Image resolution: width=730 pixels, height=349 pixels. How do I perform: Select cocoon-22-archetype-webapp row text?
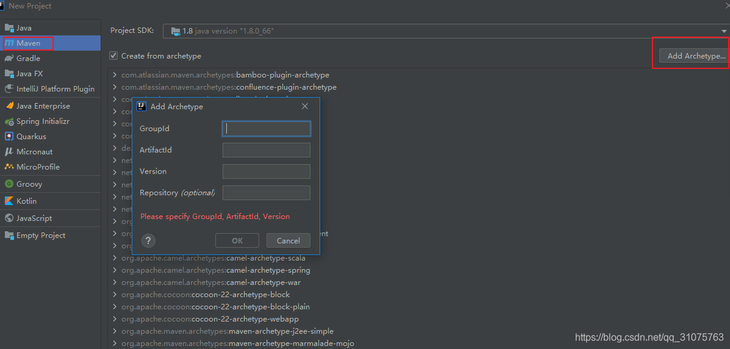[210, 319]
